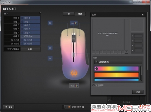The image size is (151, 112).
Task: Click the large color picker area
Action: point(108,34)
